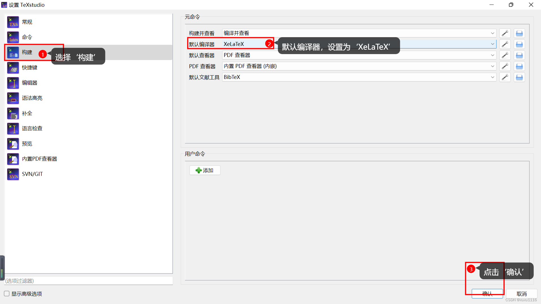This screenshot has width=541, height=304.
Task: Open the 内置PDF查看器 category icon
Action: coord(13,159)
